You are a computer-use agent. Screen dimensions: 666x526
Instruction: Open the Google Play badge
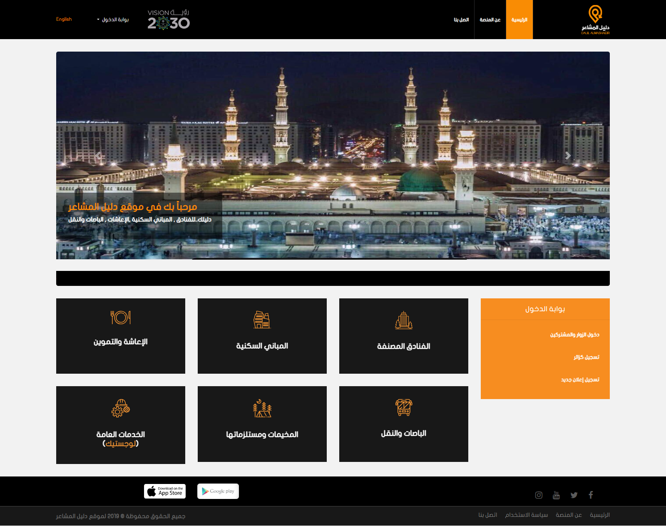coord(218,491)
